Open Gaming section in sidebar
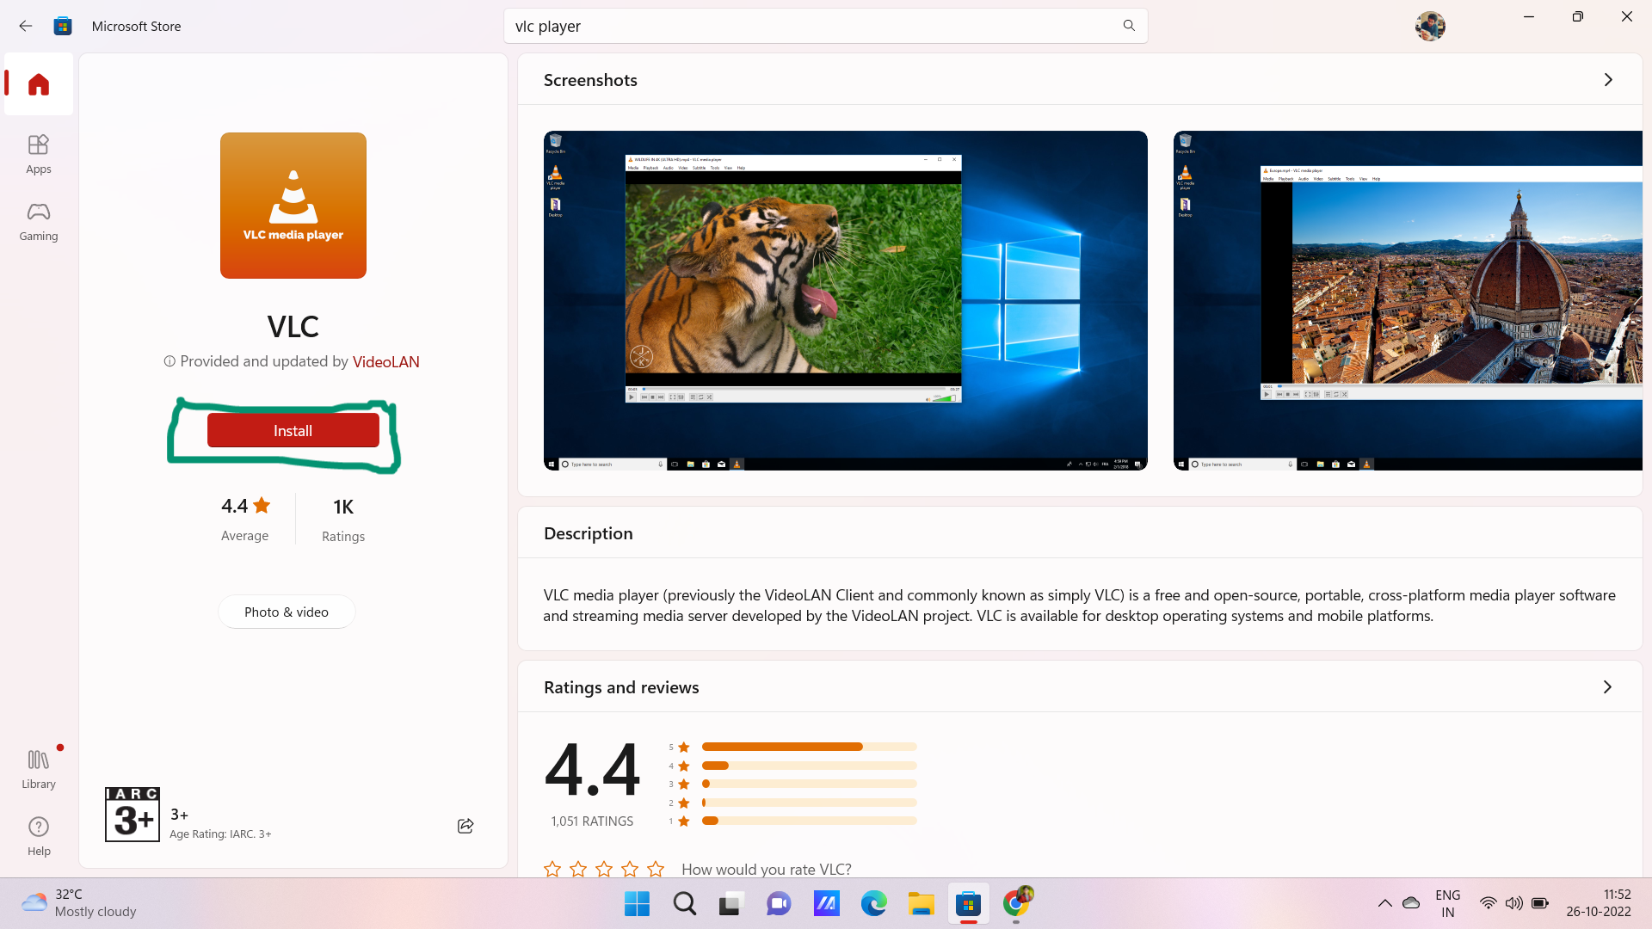Image resolution: width=1652 pixels, height=929 pixels. point(38,219)
